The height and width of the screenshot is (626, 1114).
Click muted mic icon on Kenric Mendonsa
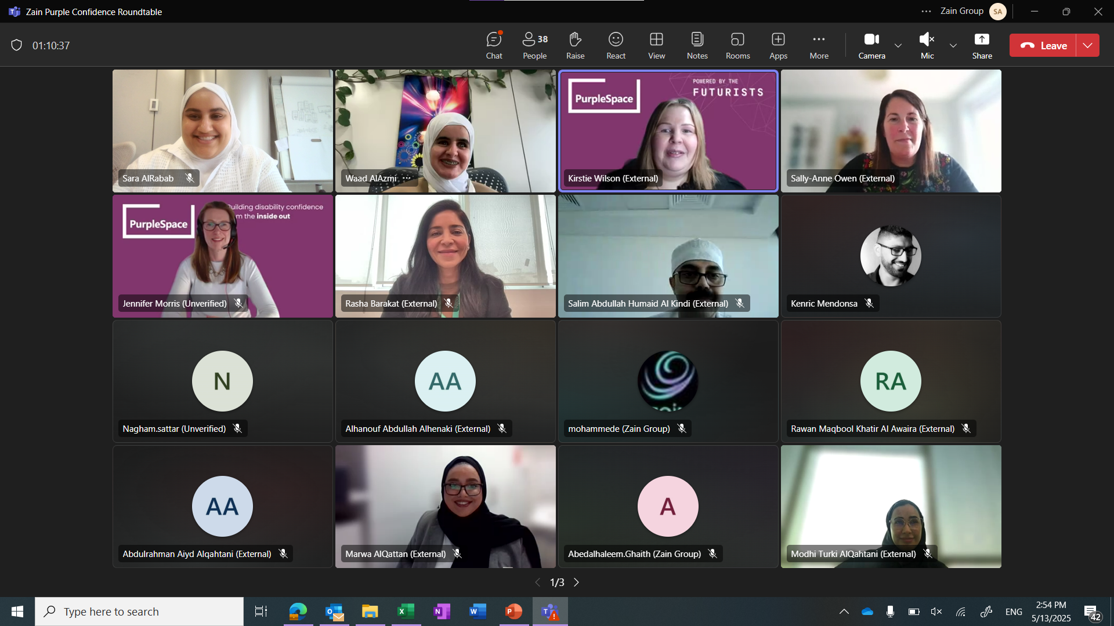(x=869, y=303)
